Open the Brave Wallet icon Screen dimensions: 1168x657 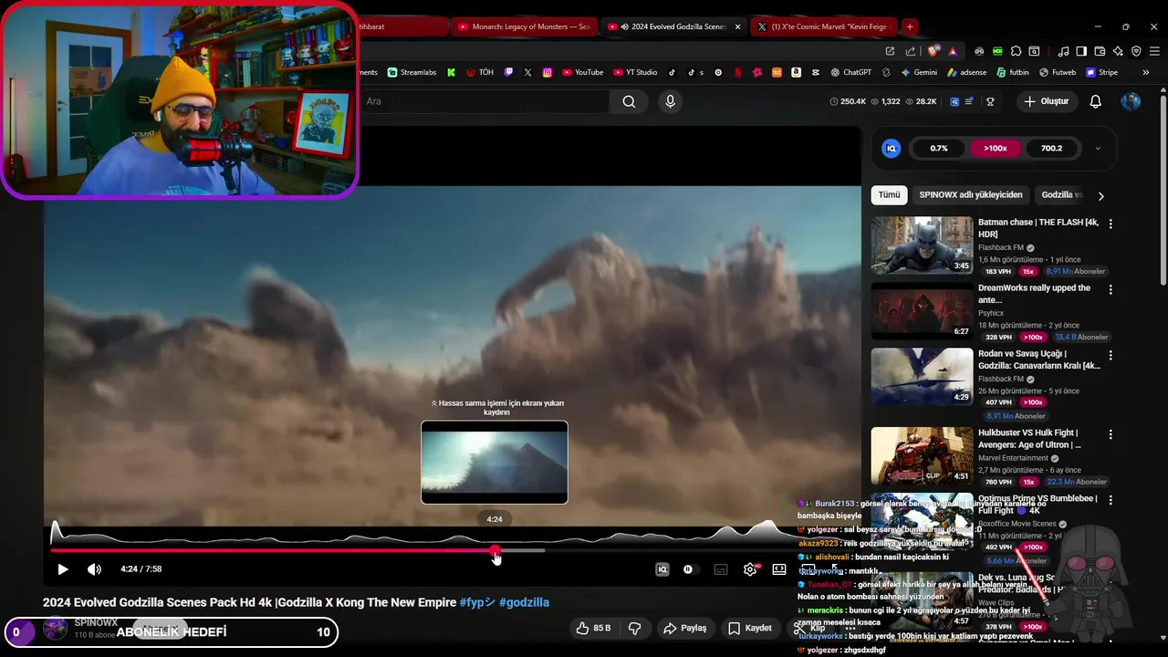1100,51
